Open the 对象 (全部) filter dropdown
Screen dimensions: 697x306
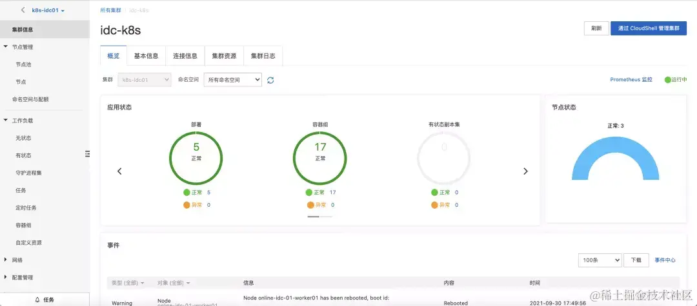[x=174, y=283]
